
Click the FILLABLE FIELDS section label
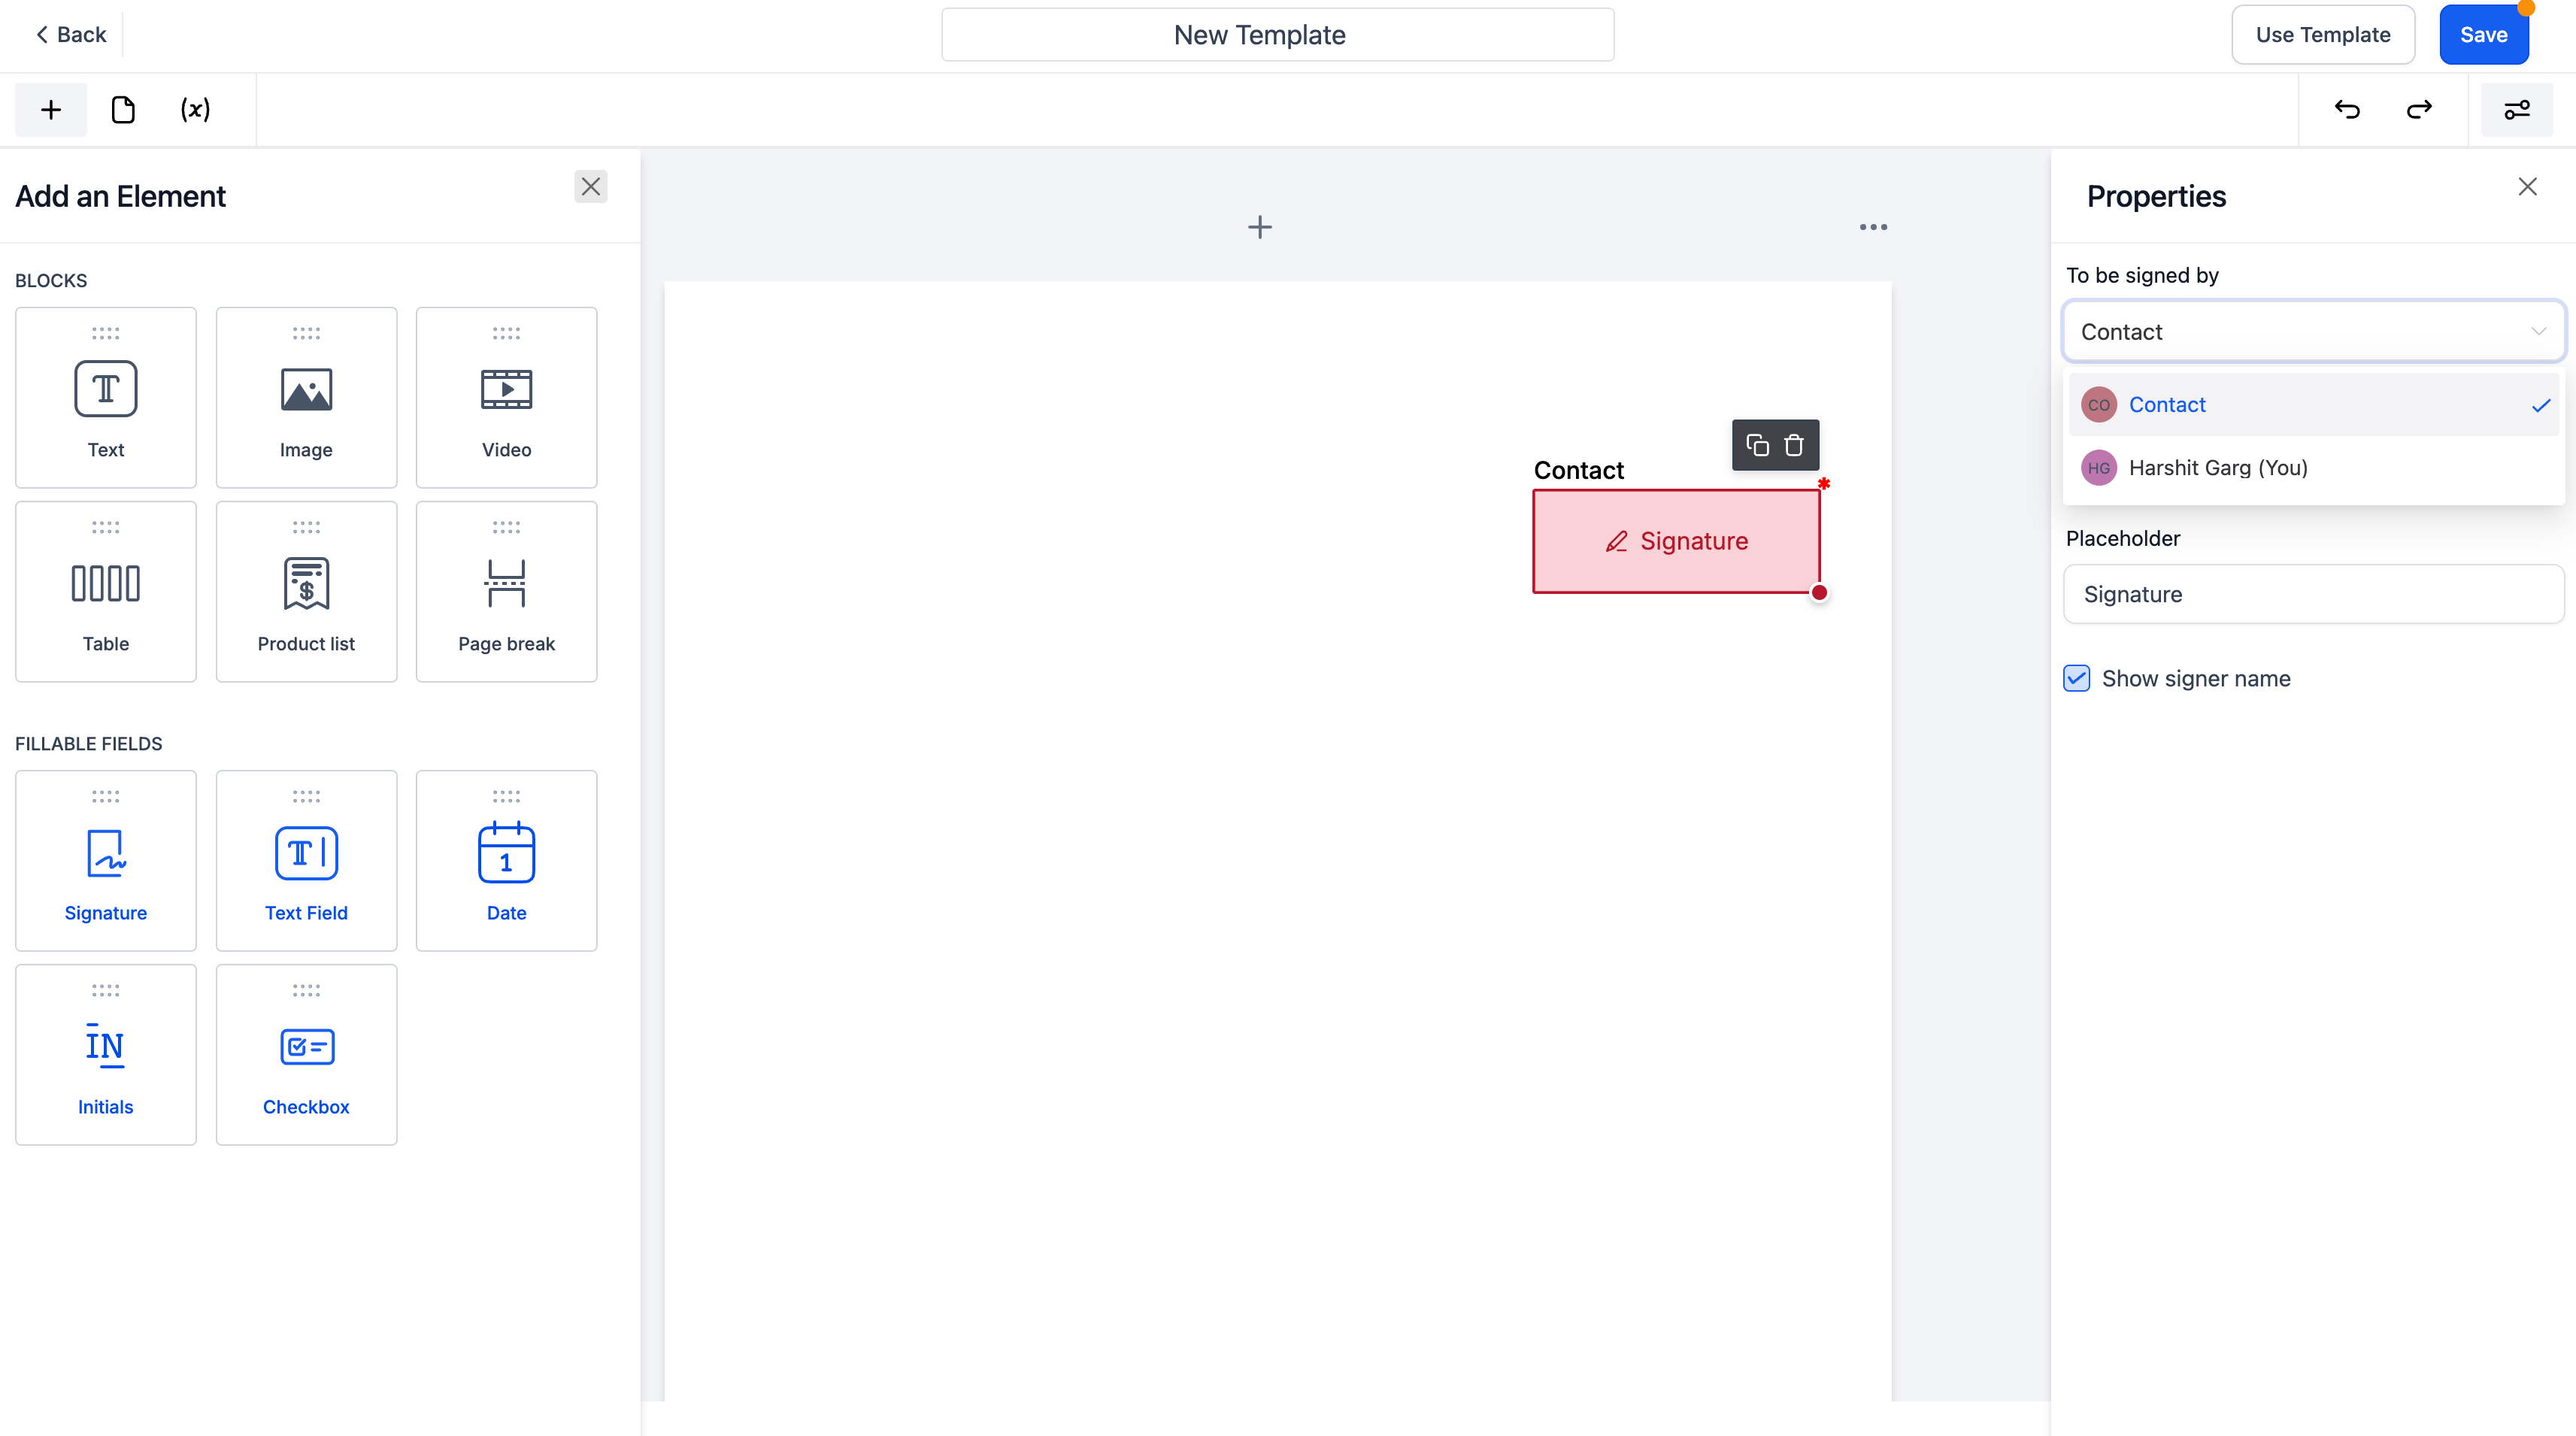[89, 743]
